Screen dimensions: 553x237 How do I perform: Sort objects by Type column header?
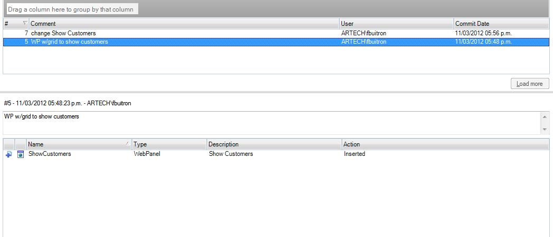pos(169,144)
